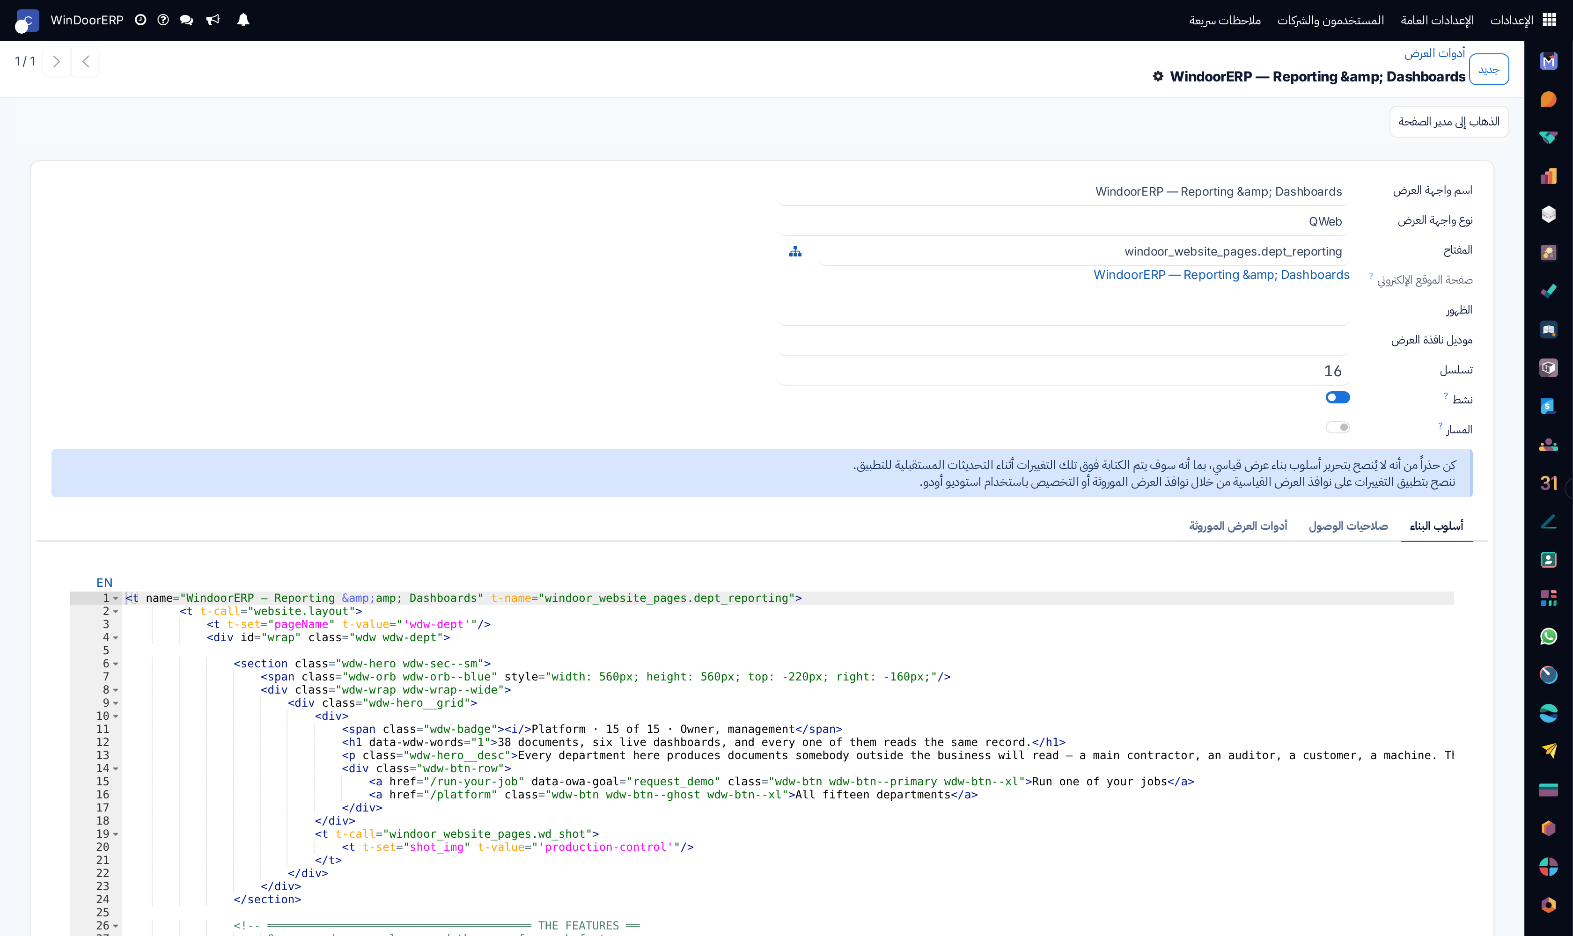Open the ملاحظات سريعة menu
Viewport: 1573px width, 936px height.
pyautogui.click(x=1225, y=20)
